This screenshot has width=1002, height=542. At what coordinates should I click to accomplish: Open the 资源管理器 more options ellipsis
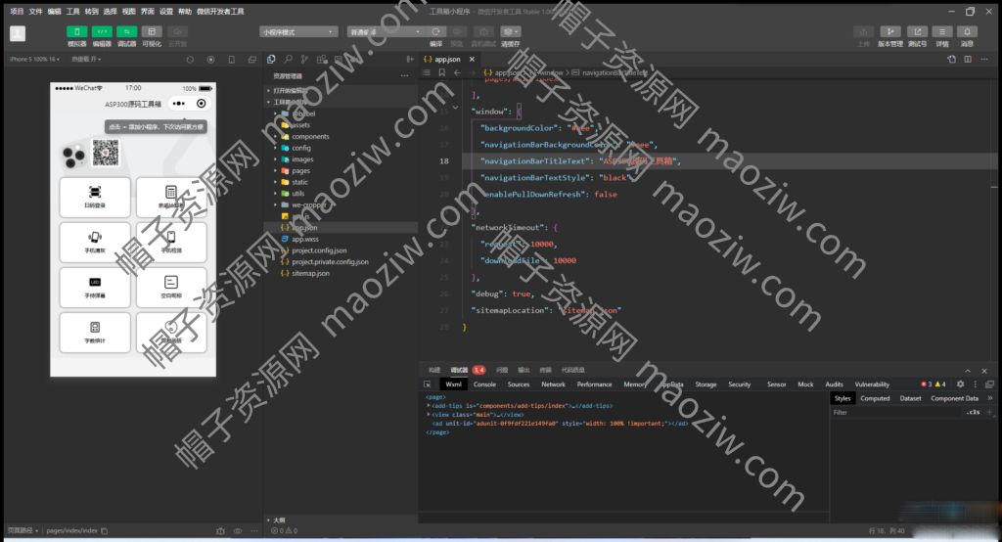pyautogui.click(x=404, y=75)
